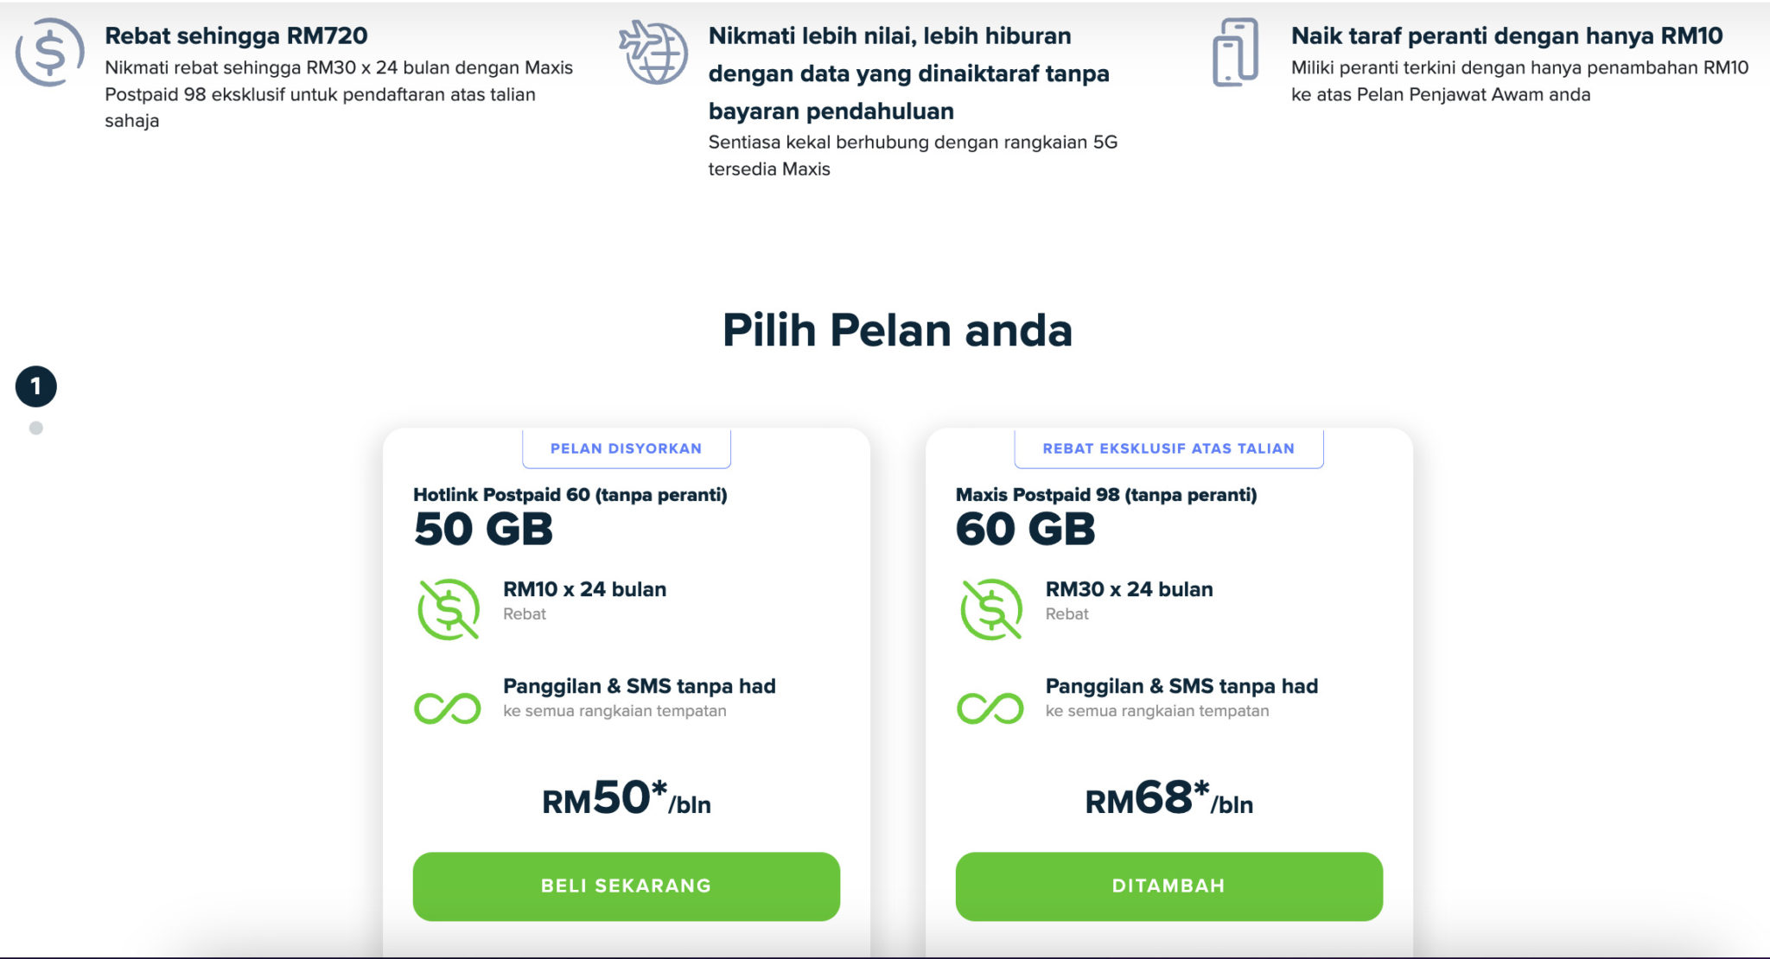The height and width of the screenshot is (959, 1770).
Task: Click the Maxis Postpaid 98 plan title
Action: click(1106, 495)
